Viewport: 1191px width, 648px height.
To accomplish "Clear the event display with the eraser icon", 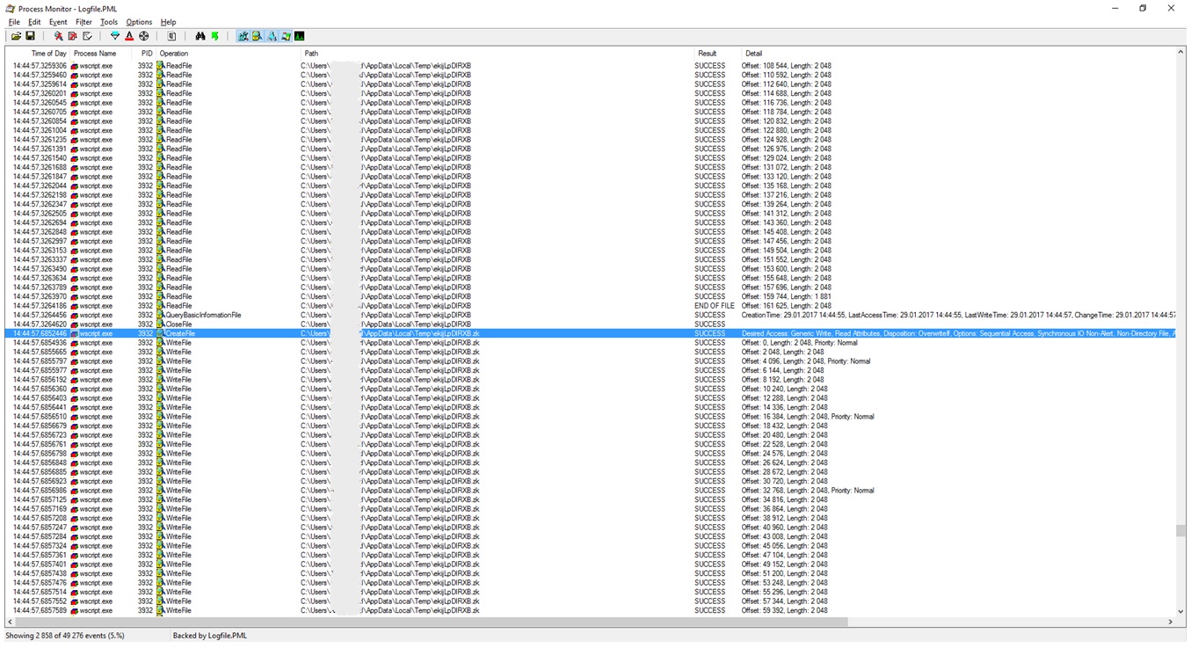I will click(87, 36).
